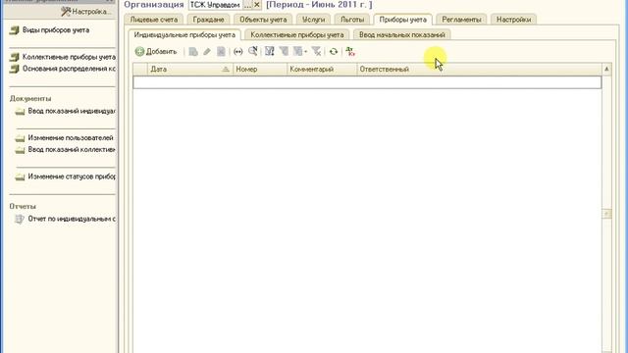Open Коллективные приборы учета sidebar link
The height and width of the screenshot is (353, 628).
[69, 57]
